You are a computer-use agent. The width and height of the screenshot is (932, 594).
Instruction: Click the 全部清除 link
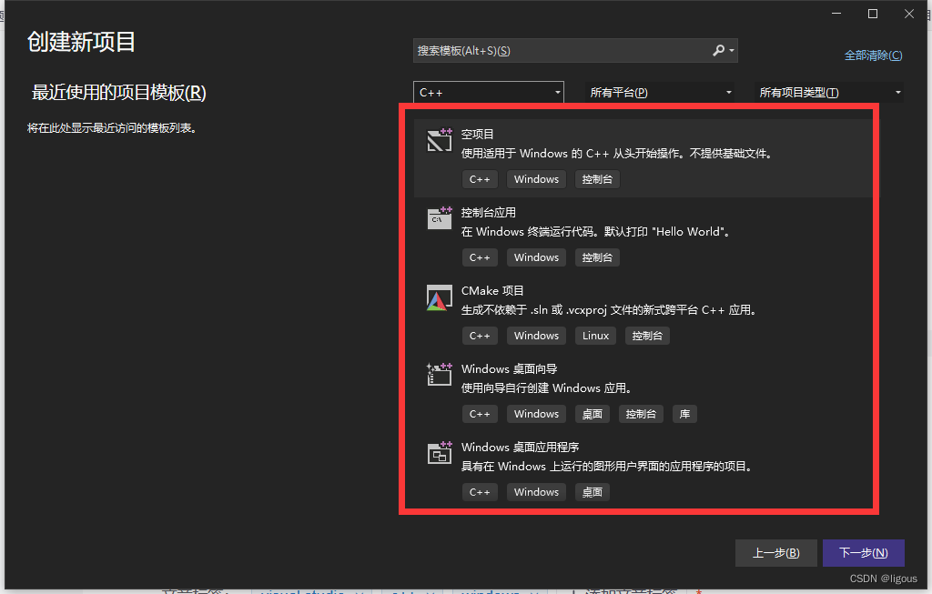click(x=873, y=55)
